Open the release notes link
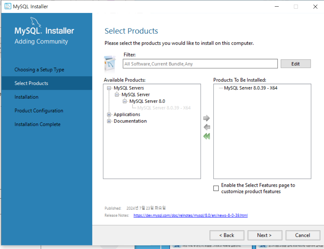This screenshot has height=249, width=324. pyautogui.click(x=190, y=215)
